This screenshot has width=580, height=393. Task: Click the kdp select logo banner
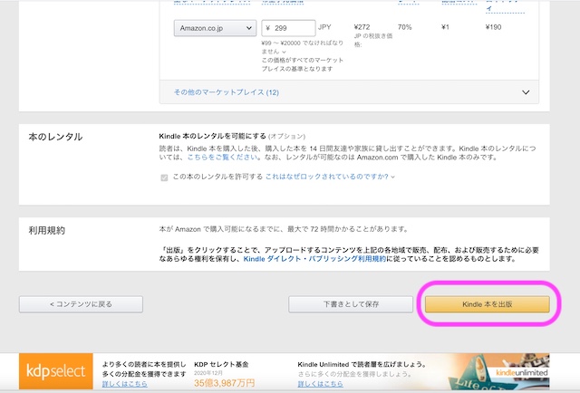tap(56, 372)
